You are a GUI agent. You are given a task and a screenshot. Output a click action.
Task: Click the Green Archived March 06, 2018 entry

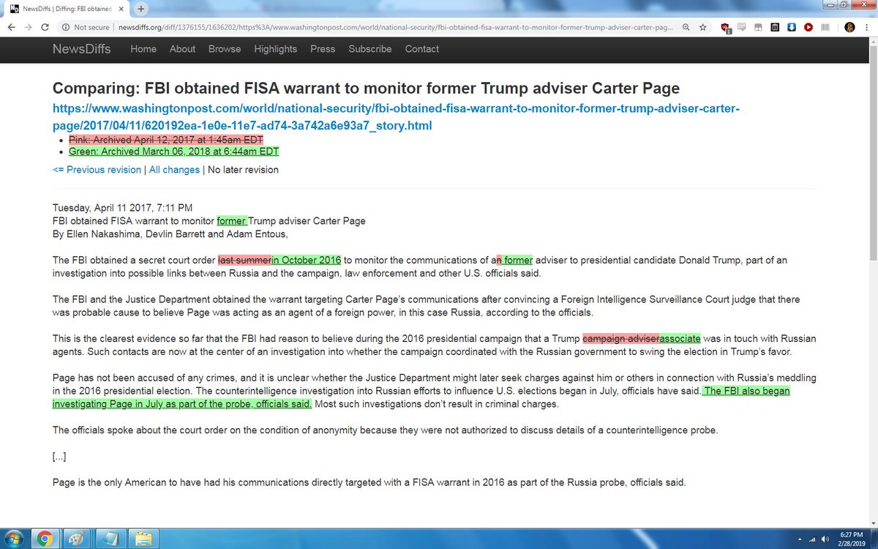pos(174,152)
